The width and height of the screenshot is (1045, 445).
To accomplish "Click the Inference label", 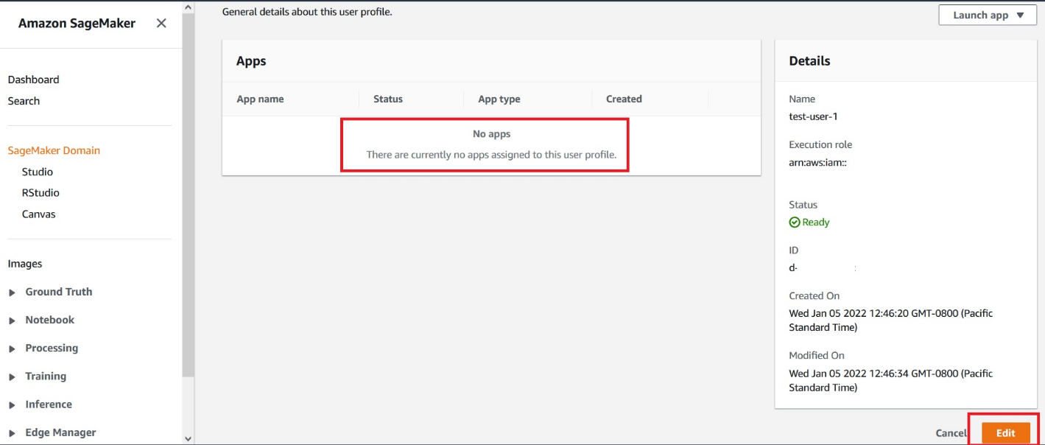I will [x=49, y=404].
